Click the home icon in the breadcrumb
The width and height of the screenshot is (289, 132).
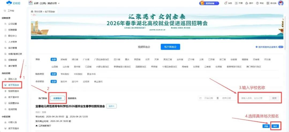coord(32,12)
